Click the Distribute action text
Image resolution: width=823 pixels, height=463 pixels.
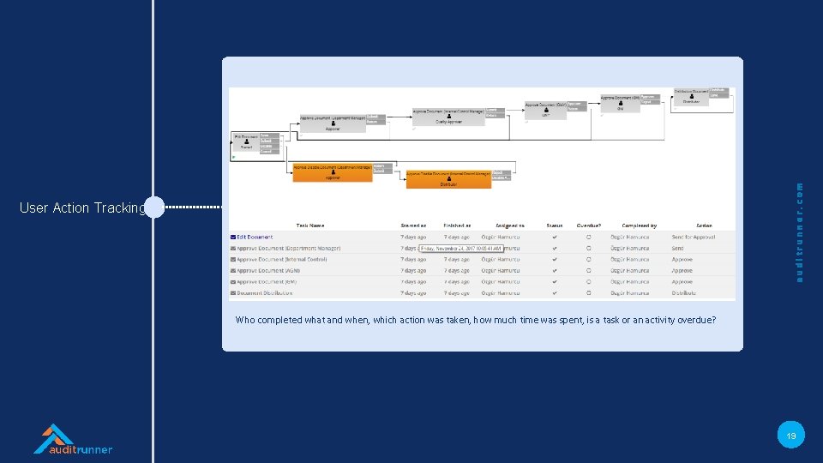click(684, 293)
